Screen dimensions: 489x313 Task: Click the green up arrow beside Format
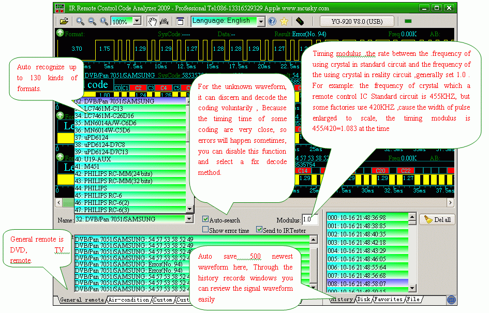tap(60, 34)
